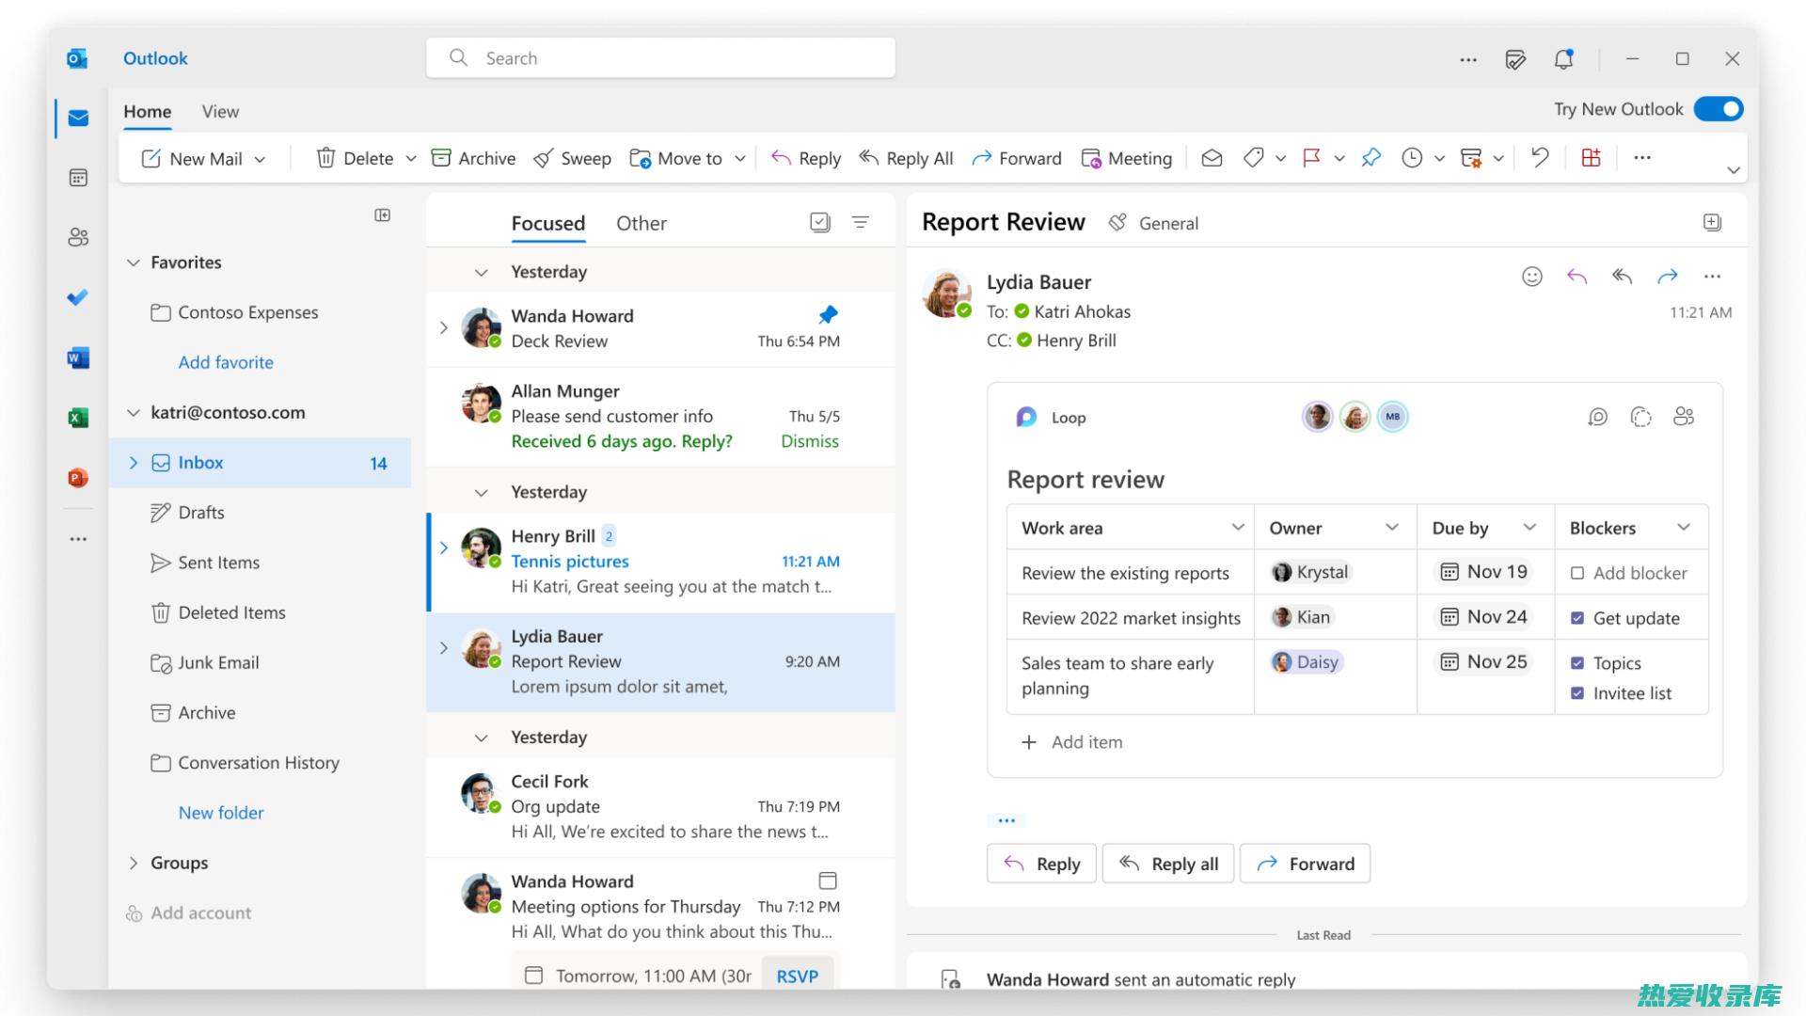The image size is (1806, 1016).
Task: Select the Other inbox tab
Action: [x=642, y=223]
